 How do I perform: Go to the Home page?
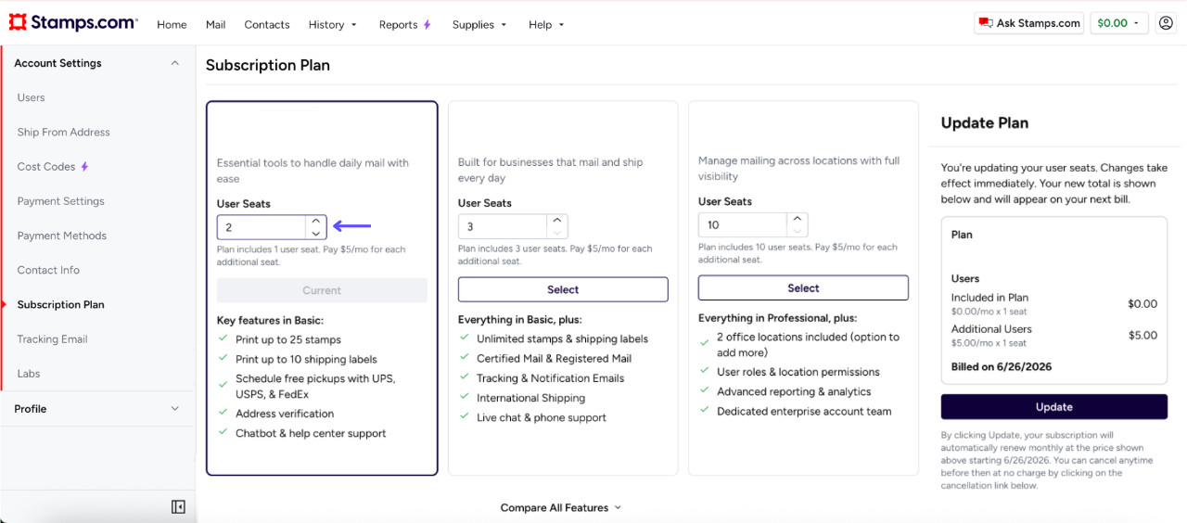coord(172,25)
